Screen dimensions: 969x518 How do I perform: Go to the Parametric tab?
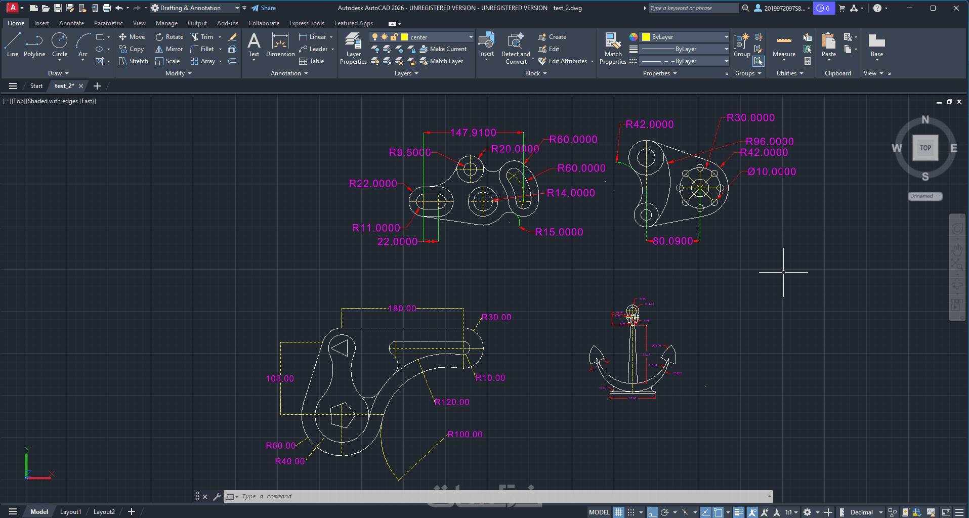[108, 23]
